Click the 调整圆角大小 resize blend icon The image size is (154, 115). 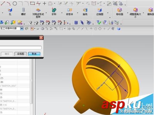click(x=136, y=10)
